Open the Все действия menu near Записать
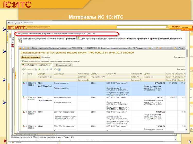This screenshot has width=193, height=144. click(179, 57)
